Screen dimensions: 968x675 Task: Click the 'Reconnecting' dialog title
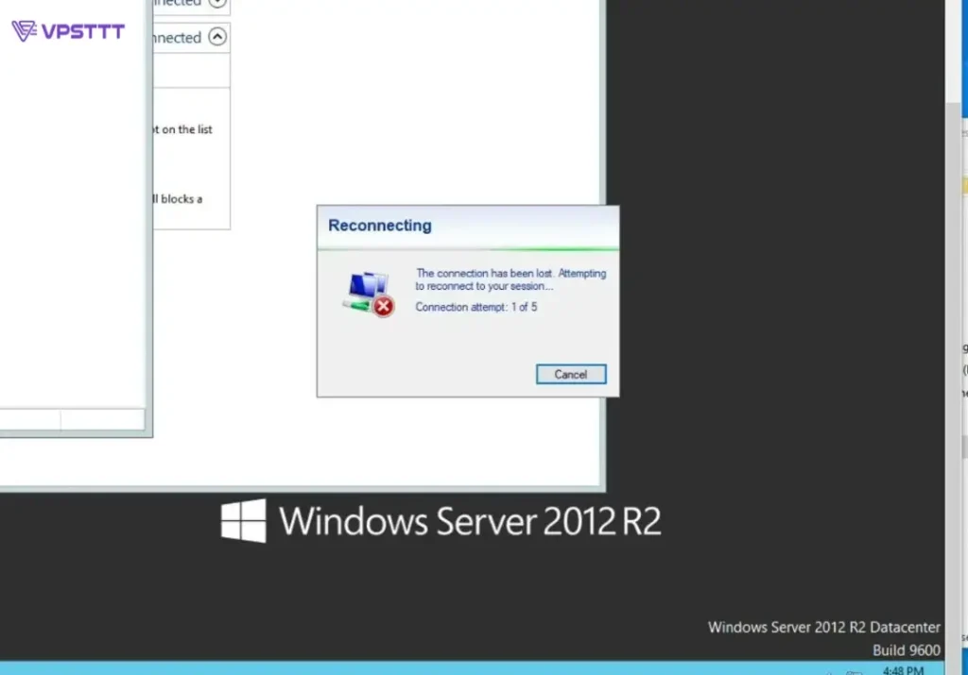tap(380, 226)
